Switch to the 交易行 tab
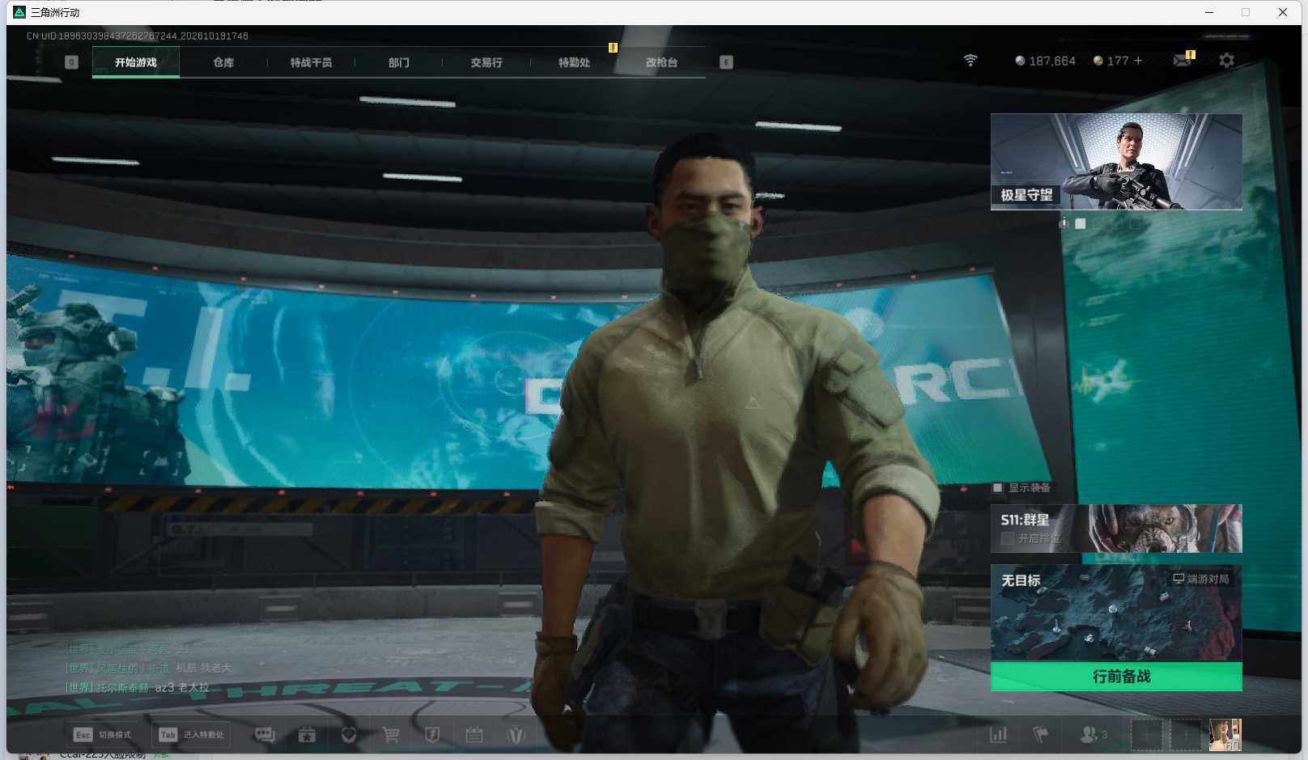This screenshot has width=1308, height=760. (x=486, y=62)
